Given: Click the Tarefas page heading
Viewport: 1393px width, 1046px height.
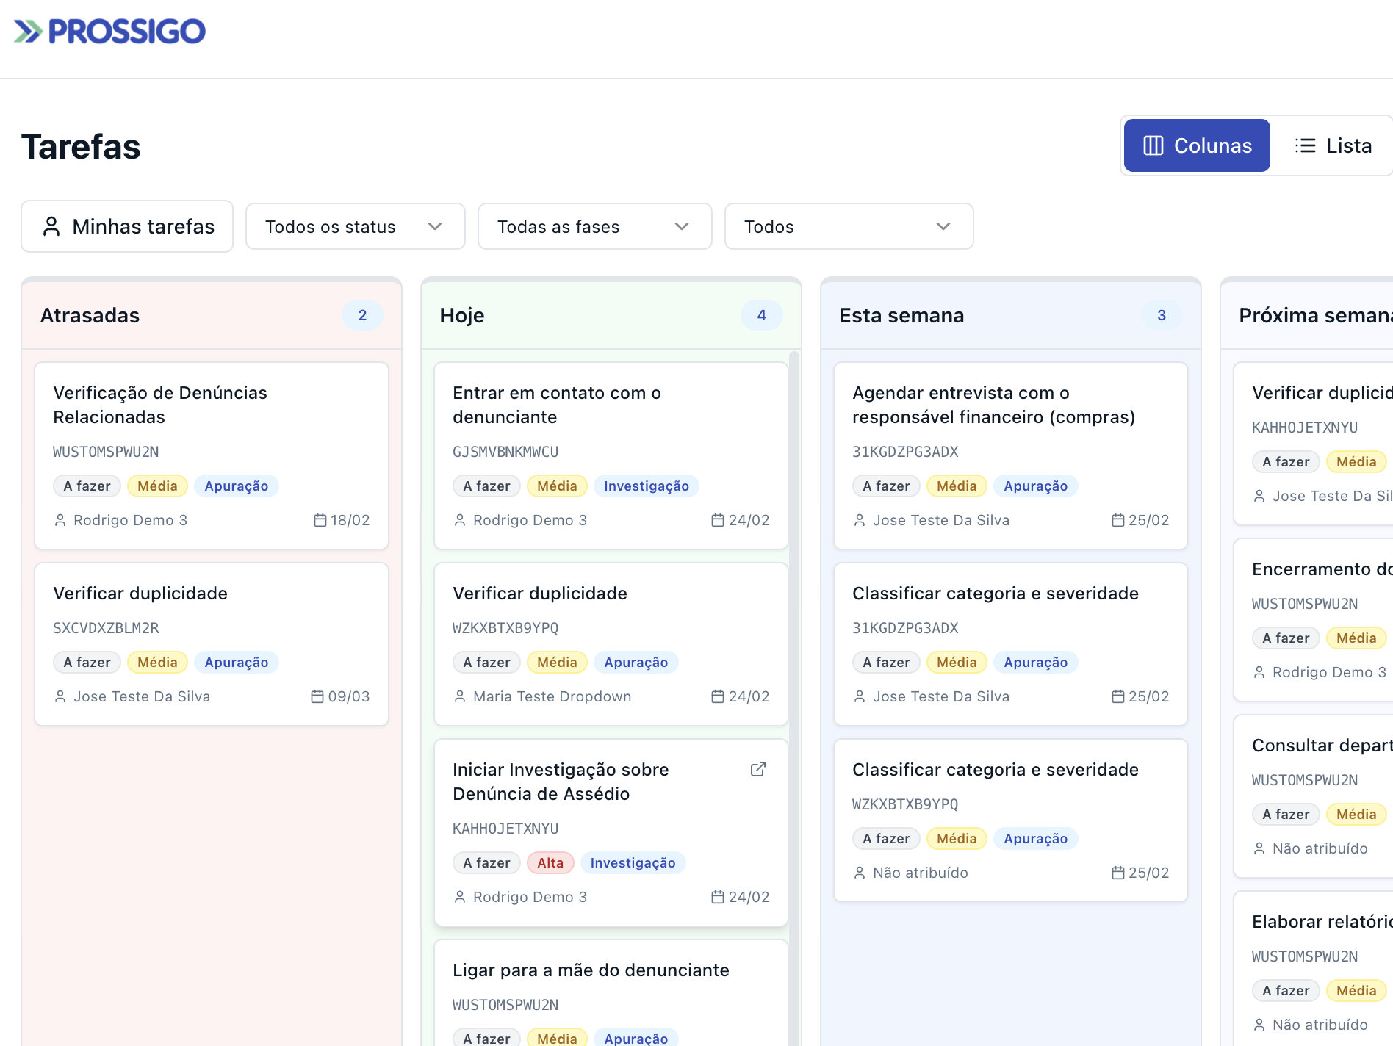Looking at the screenshot, I should (x=81, y=146).
